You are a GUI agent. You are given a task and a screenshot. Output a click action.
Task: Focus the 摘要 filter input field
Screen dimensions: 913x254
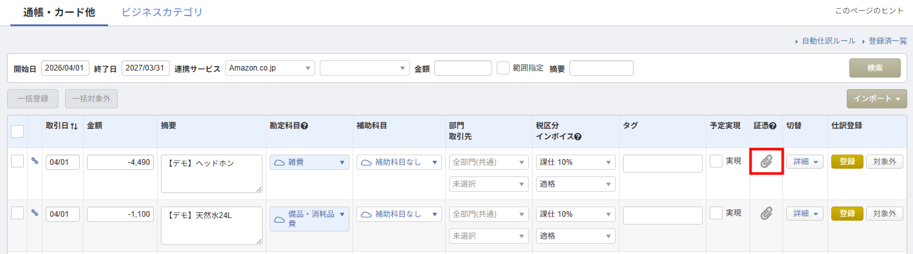click(x=602, y=68)
